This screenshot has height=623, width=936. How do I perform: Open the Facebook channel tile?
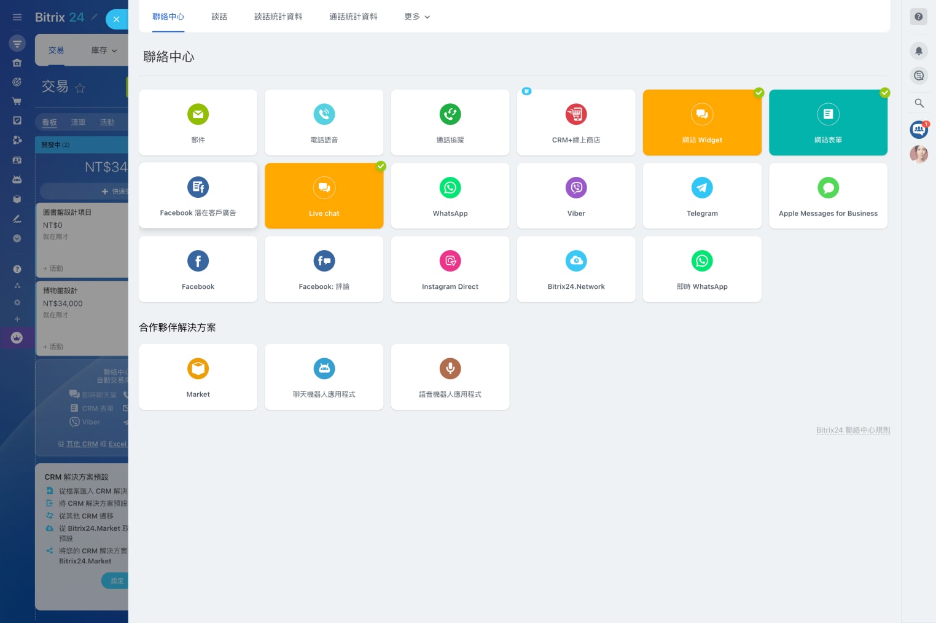click(x=198, y=269)
